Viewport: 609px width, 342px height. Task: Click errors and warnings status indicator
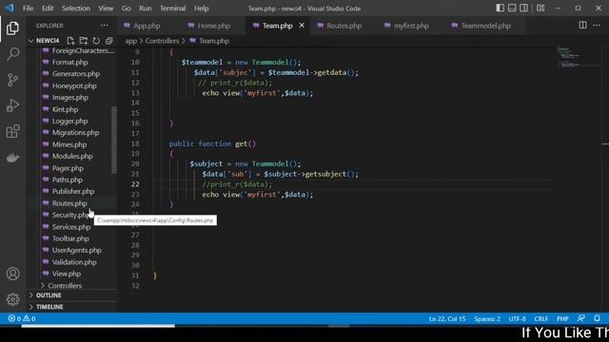22,318
